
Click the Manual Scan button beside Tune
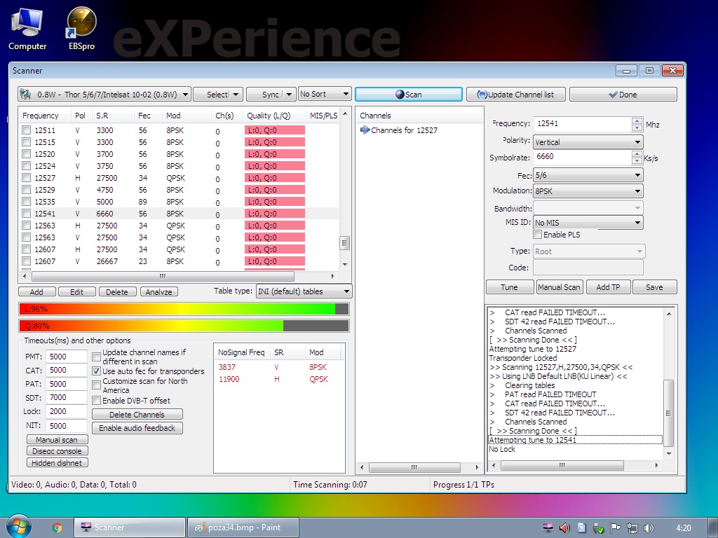[x=559, y=287]
